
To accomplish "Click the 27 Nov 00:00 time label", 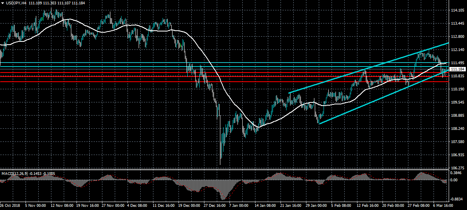I will click(x=112, y=206).
